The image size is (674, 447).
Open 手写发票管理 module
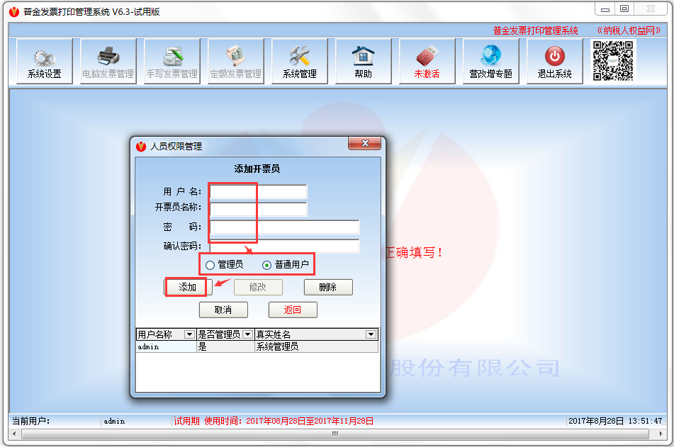click(x=171, y=61)
